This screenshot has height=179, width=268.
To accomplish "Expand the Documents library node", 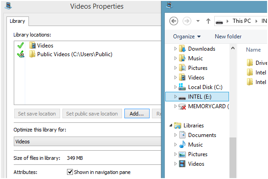I will click(175, 135).
